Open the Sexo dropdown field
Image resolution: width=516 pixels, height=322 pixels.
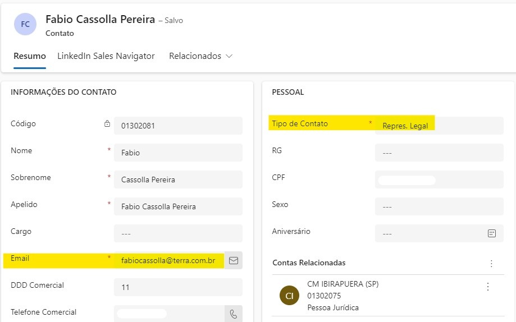coord(439,206)
